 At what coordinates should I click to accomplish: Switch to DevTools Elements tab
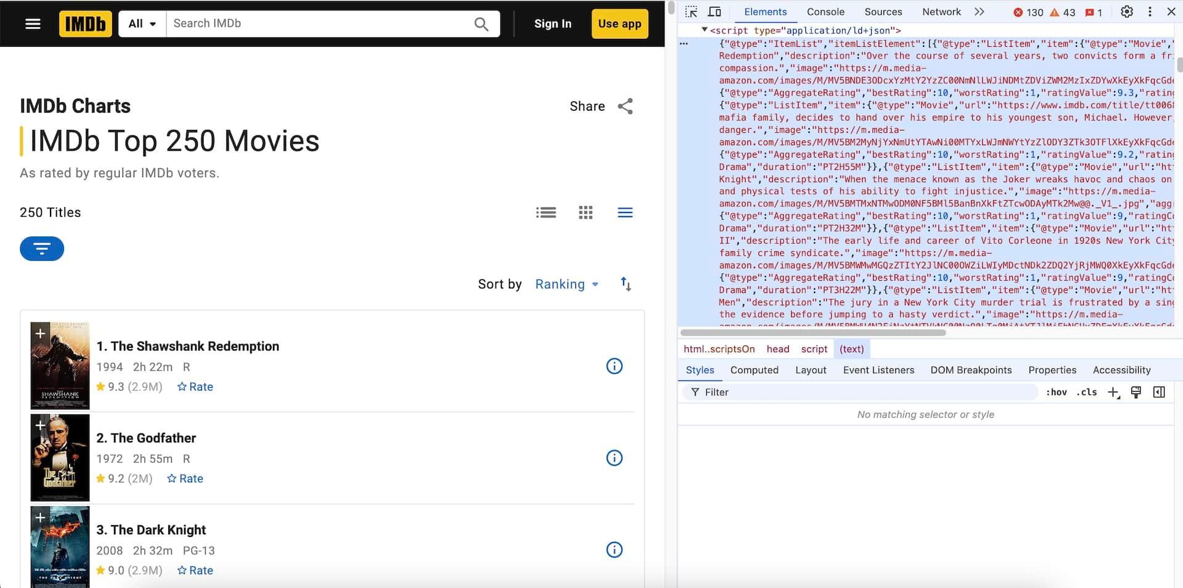765,12
